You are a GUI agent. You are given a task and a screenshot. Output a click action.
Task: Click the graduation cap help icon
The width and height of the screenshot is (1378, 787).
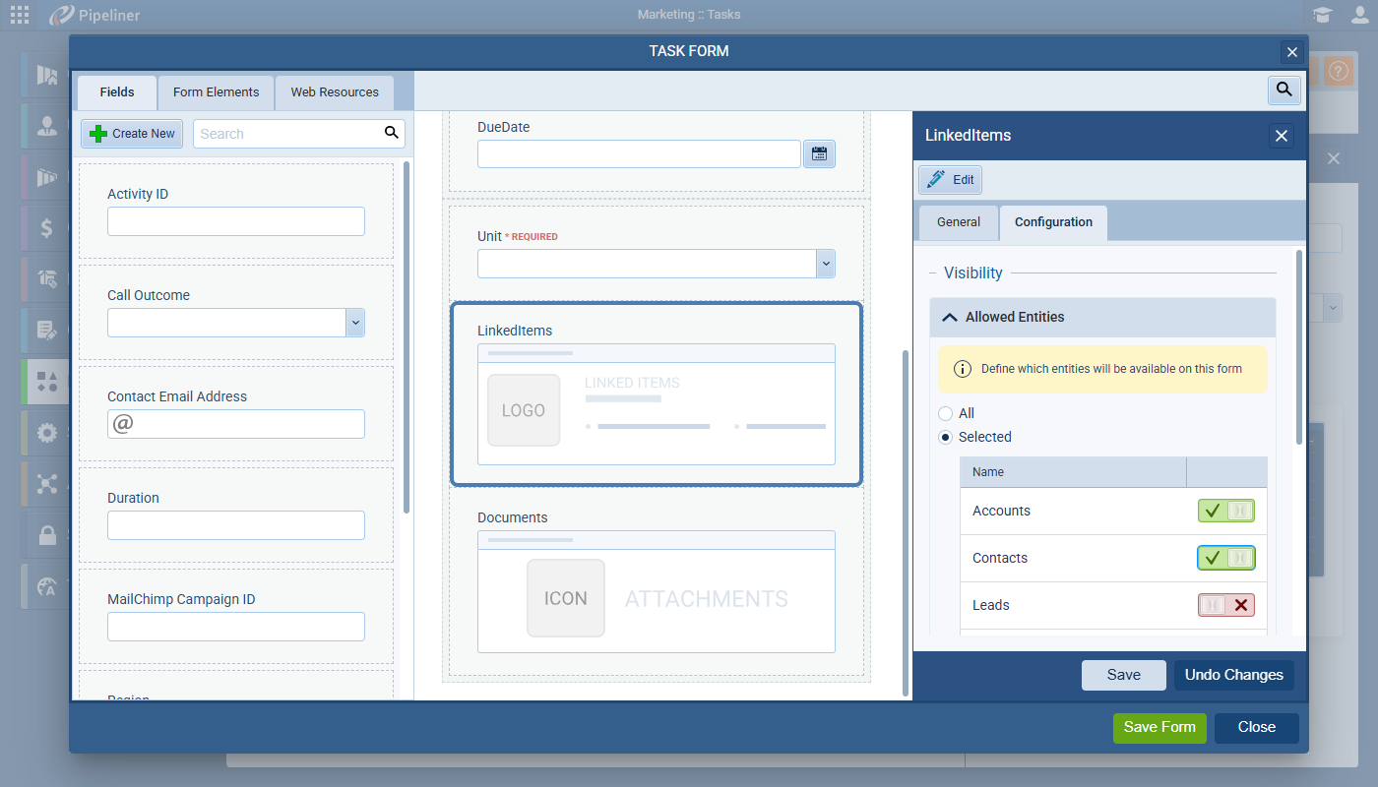1322,15
